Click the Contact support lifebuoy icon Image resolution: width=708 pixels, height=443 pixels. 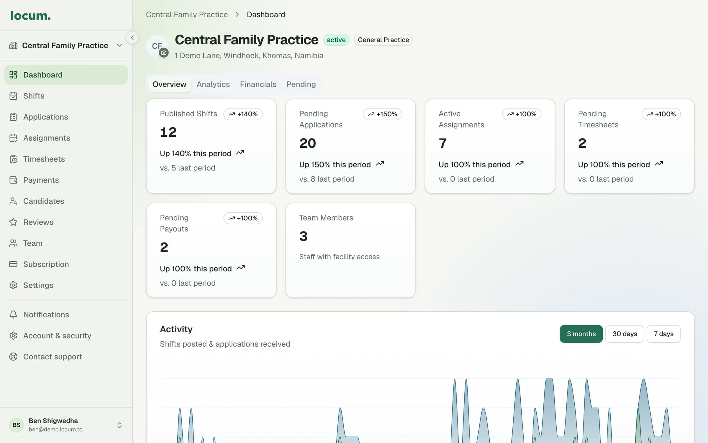pos(13,357)
